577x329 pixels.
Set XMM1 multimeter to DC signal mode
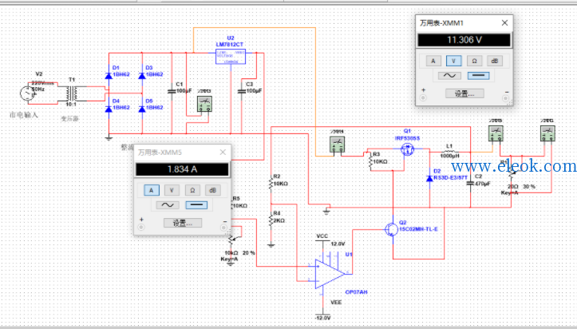478,76
